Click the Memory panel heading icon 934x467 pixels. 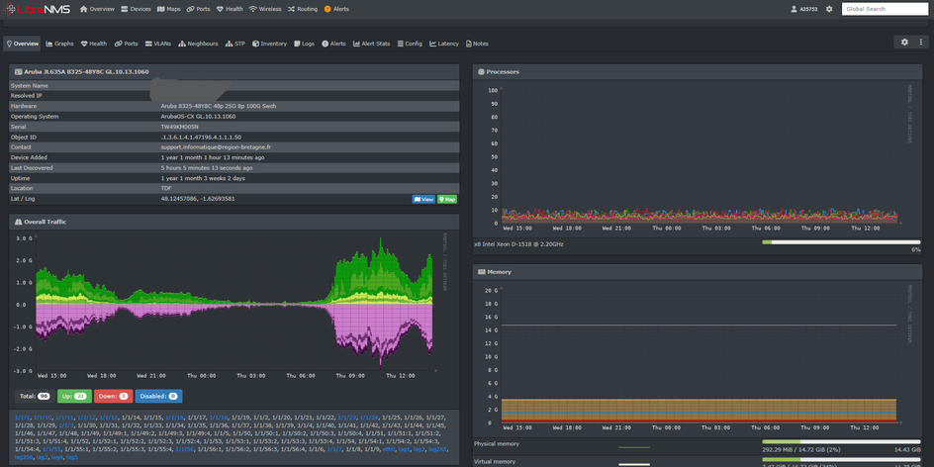[x=481, y=272]
